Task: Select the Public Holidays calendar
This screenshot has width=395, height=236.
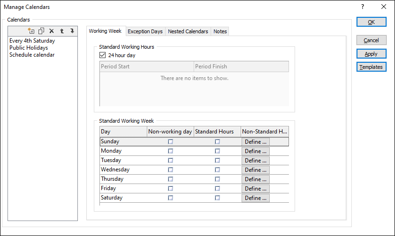Action: pyautogui.click(x=28, y=48)
